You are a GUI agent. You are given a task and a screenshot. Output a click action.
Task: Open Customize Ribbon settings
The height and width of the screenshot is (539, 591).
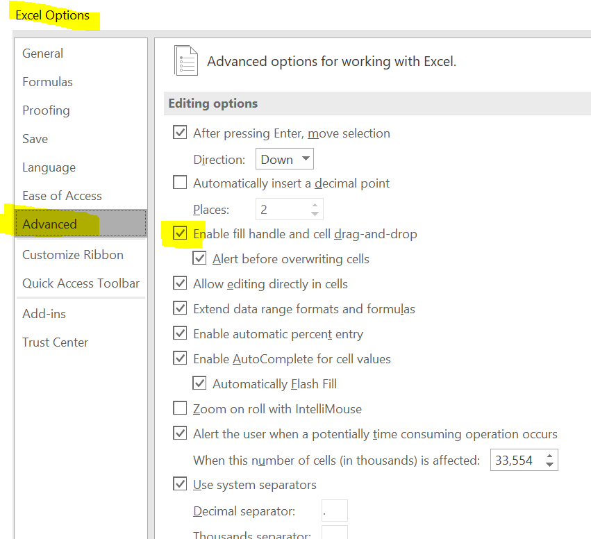point(73,255)
